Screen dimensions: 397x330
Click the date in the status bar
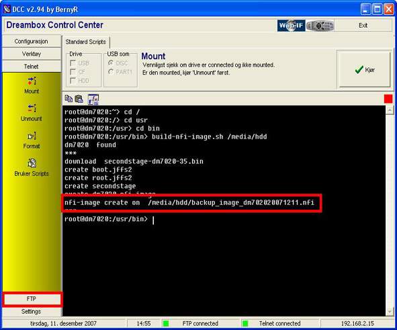coord(63,323)
